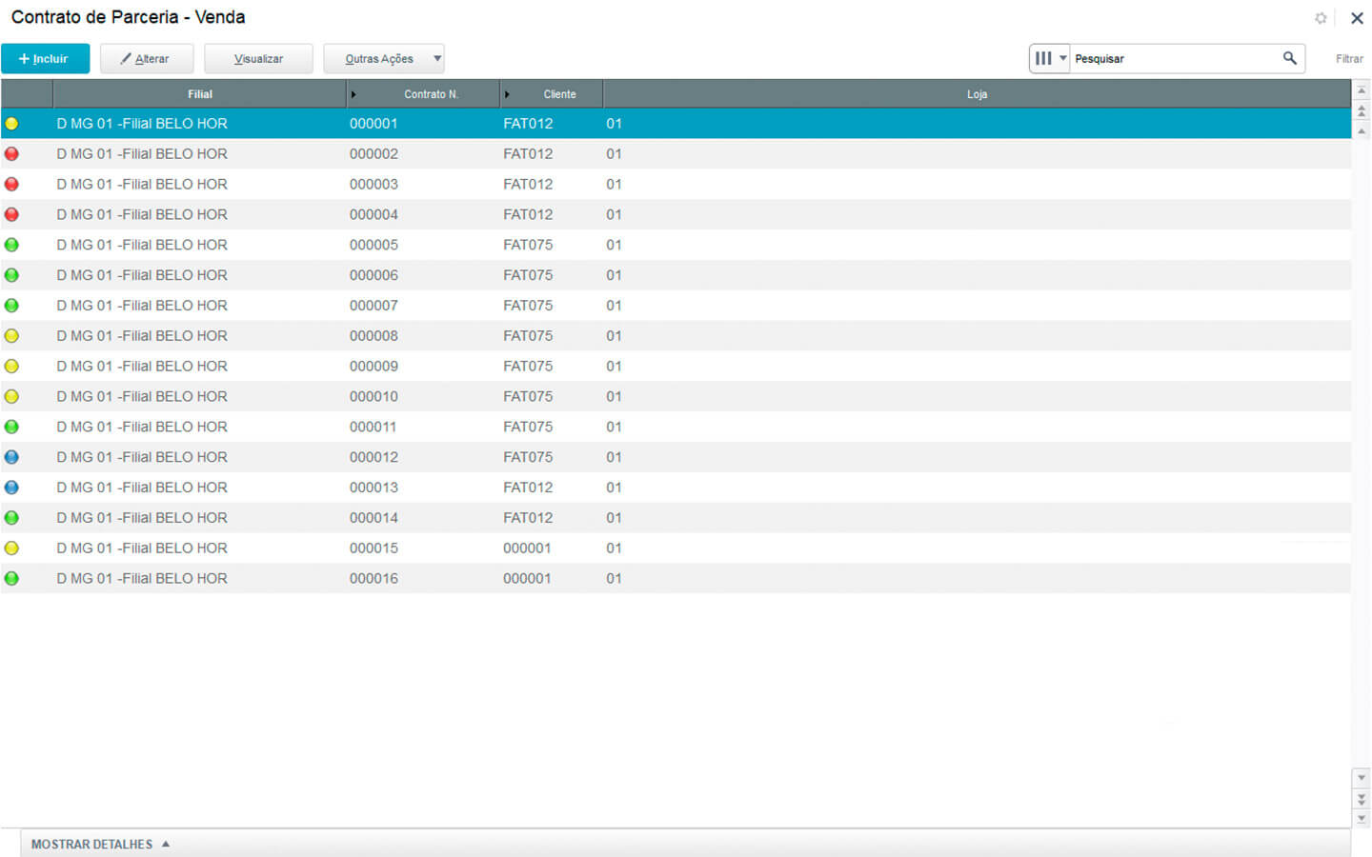
Task: Click the column selector icon beside search
Action: point(1049,58)
